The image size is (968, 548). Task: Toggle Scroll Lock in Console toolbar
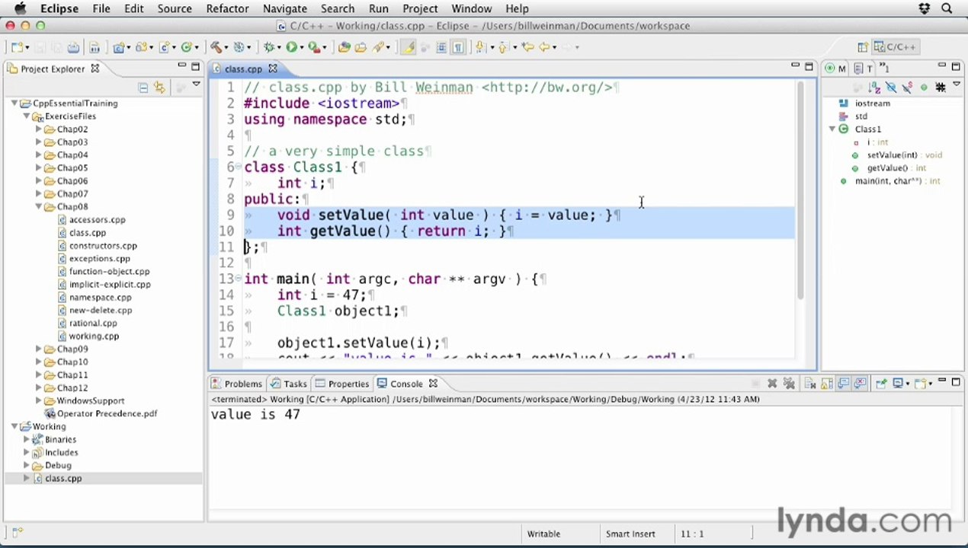tap(826, 384)
